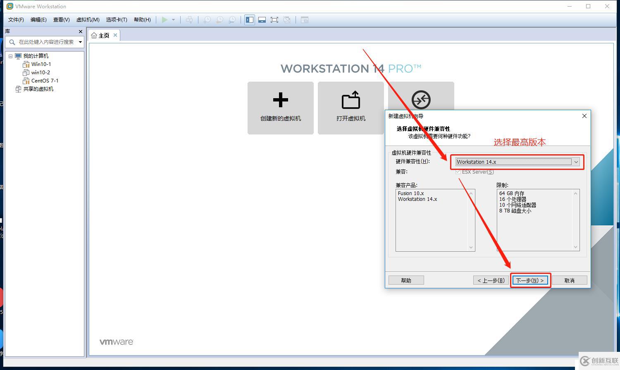The width and height of the screenshot is (620, 370).
Task: Click the up arrow of 兼容产品 list scrollbar
Action: (x=471, y=193)
